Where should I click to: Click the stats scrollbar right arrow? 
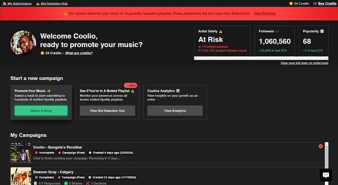pyautogui.click(x=327, y=58)
